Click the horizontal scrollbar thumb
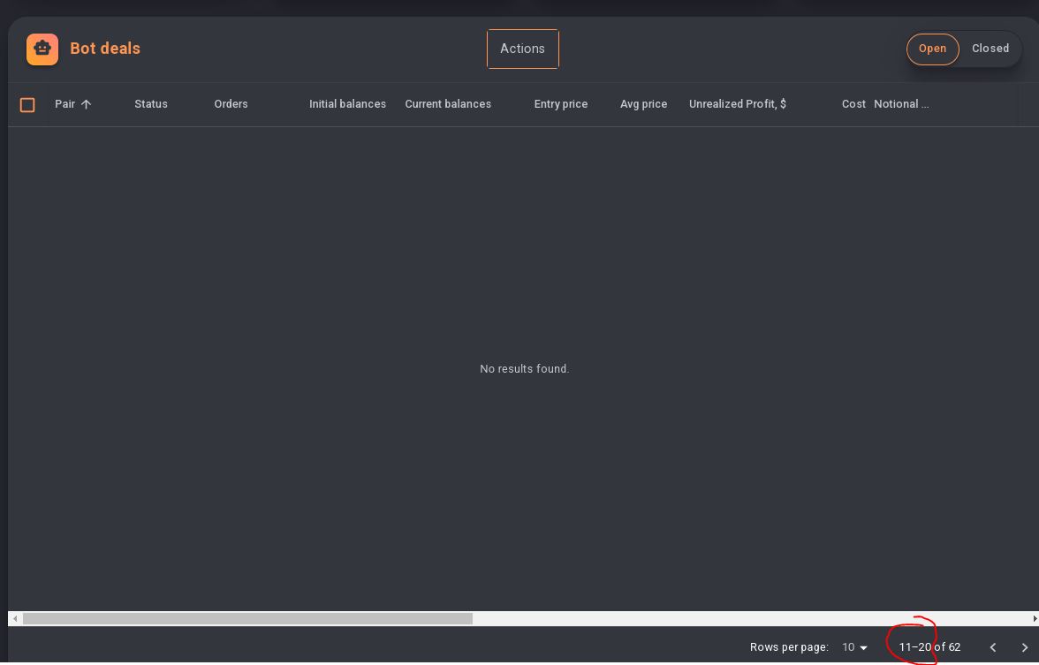Viewport: 1039px width, 665px height. [x=247, y=618]
